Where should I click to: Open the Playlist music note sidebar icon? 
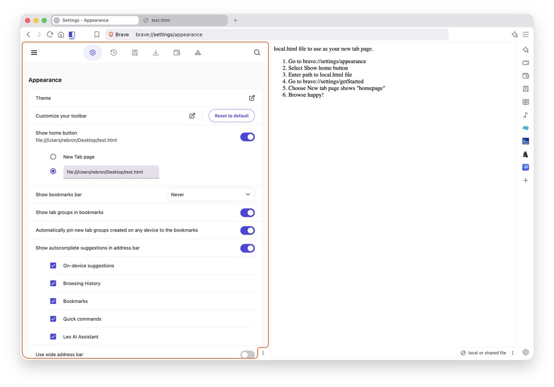coord(525,115)
